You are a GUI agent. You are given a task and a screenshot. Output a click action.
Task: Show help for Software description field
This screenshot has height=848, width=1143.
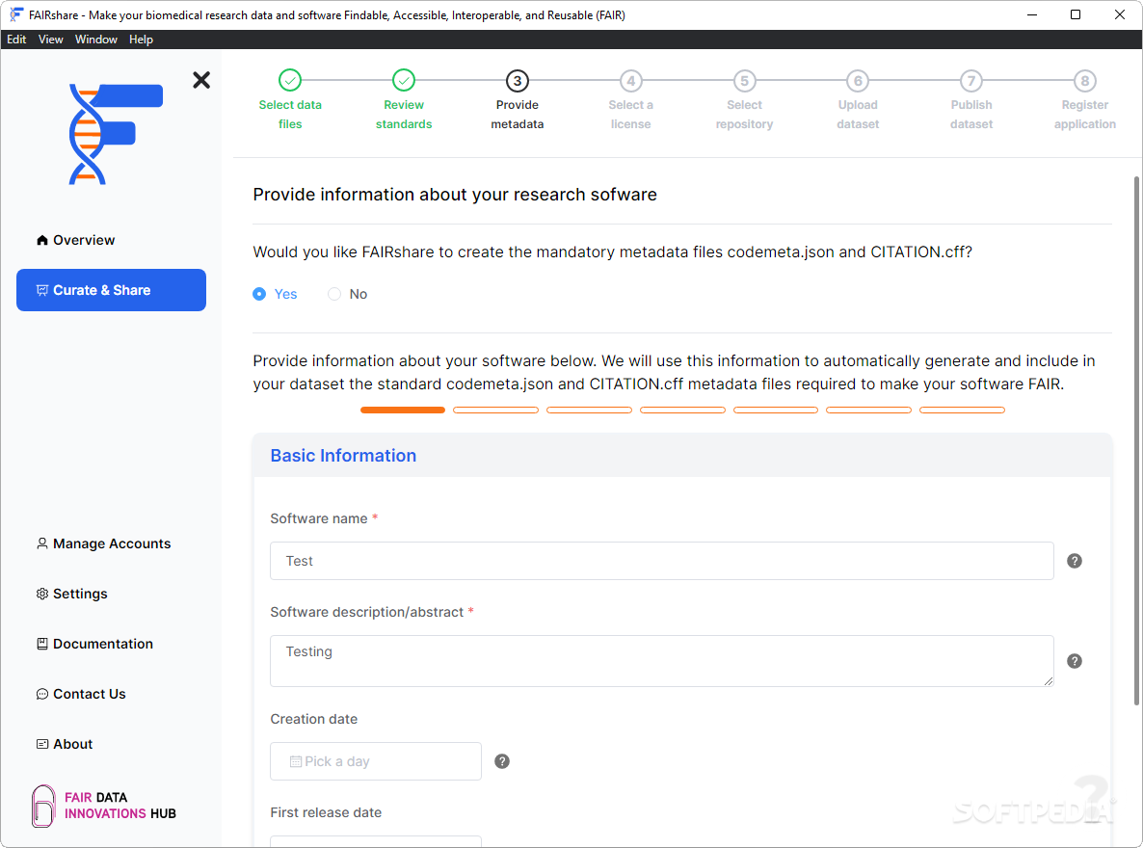point(1075,661)
